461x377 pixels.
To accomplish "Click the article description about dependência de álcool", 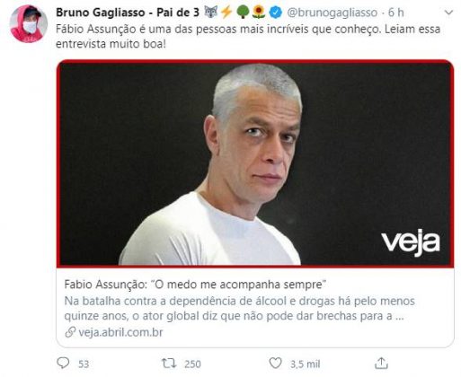I will [239, 308].
